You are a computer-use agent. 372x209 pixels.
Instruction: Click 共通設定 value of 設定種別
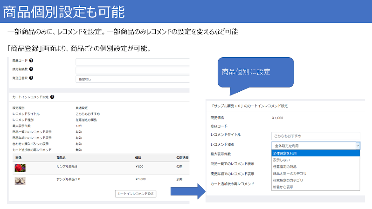[82, 108]
